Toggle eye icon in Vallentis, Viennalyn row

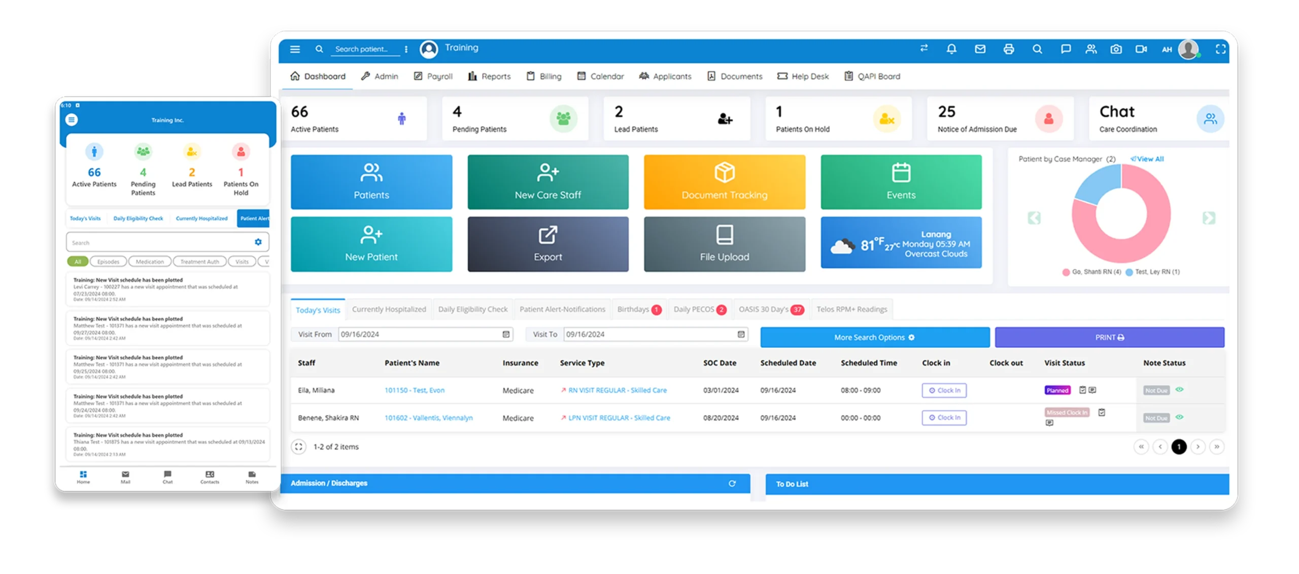[1179, 417]
